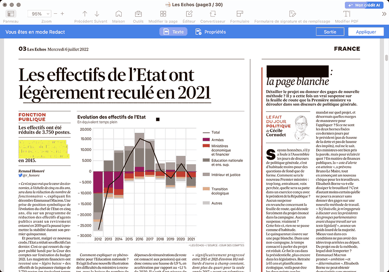Click the 'la page blanche' italic title
The height and width of the screenshot is (272, 389).
298,82
